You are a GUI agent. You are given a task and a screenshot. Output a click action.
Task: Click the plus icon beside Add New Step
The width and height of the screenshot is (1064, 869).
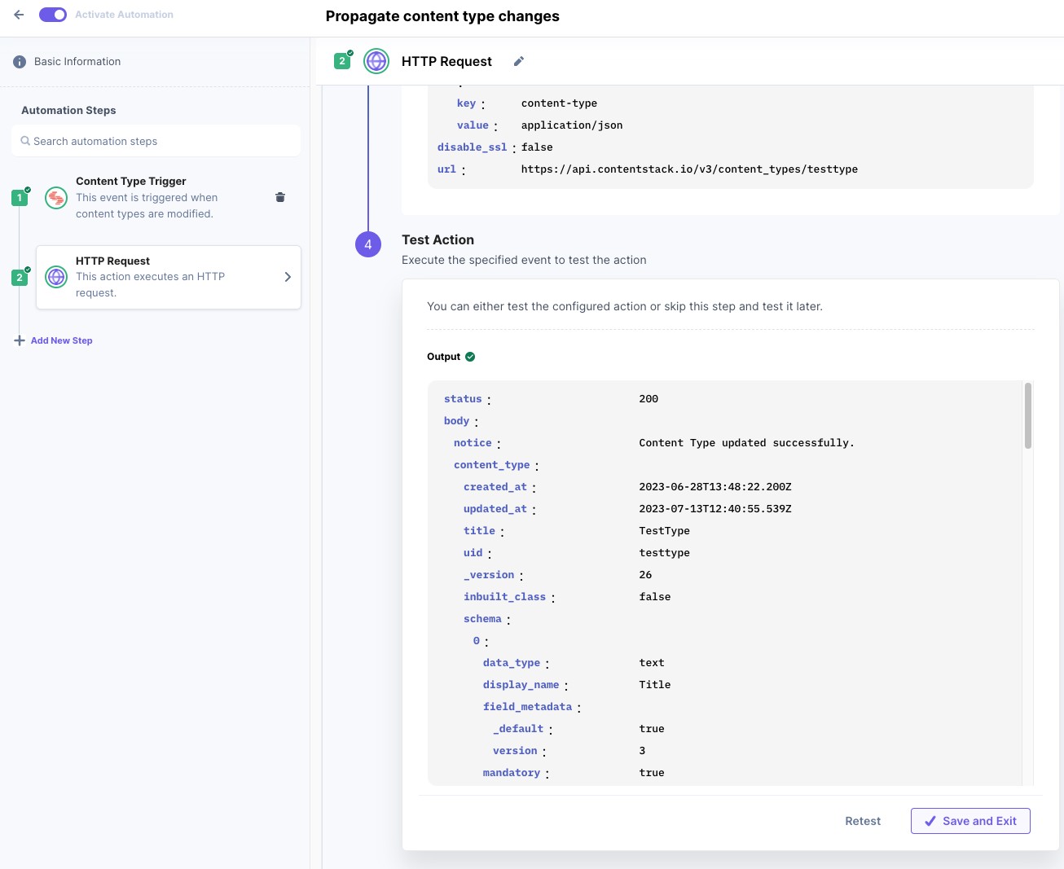(x=20, y=340)
